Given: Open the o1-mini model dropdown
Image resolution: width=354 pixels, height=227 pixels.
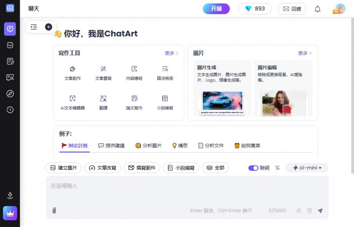Looking at the screenshot, I should point(307,168).
